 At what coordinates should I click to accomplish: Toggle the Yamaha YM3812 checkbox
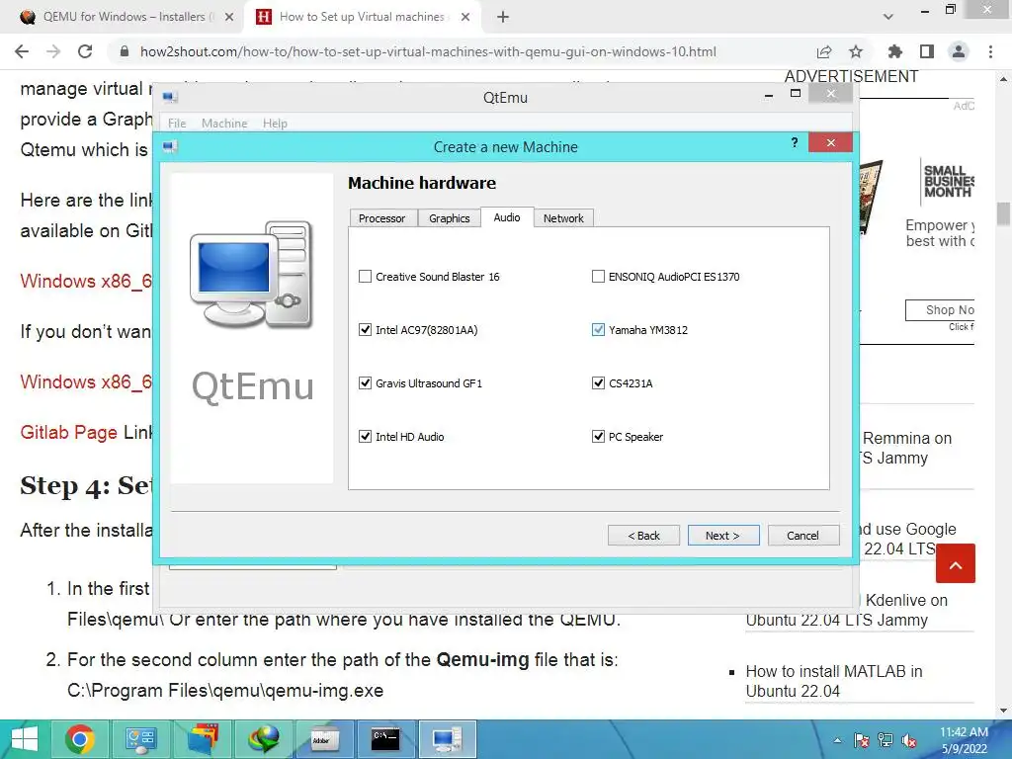pos(598,330)
